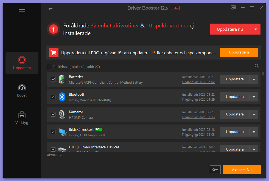
Task: Open the hamburger menu
Action: pos(22,11)
